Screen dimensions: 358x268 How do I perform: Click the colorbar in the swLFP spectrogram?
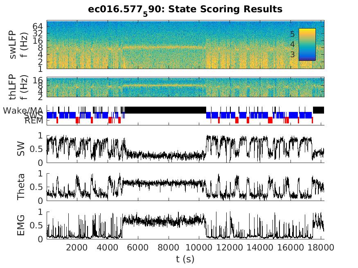point(307,44)
